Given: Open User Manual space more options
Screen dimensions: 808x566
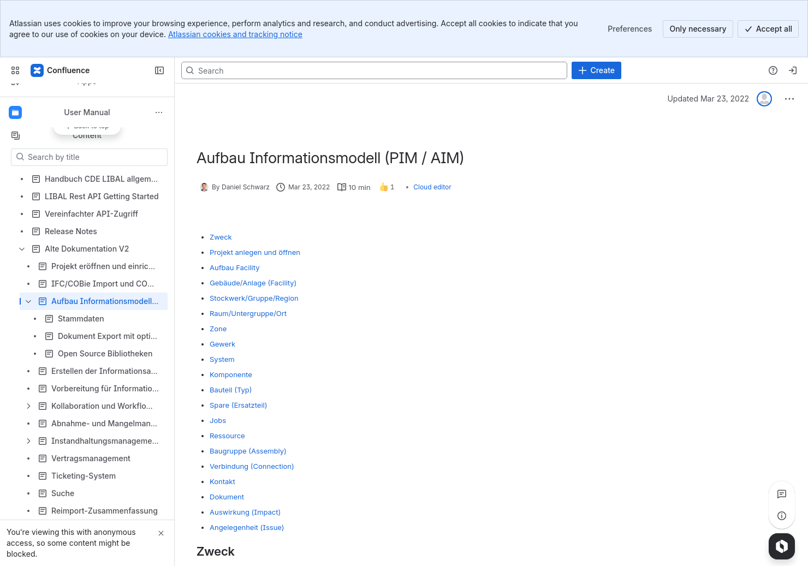Looking at the screenshot, I should pyautogui.click(x=159, y=112).
